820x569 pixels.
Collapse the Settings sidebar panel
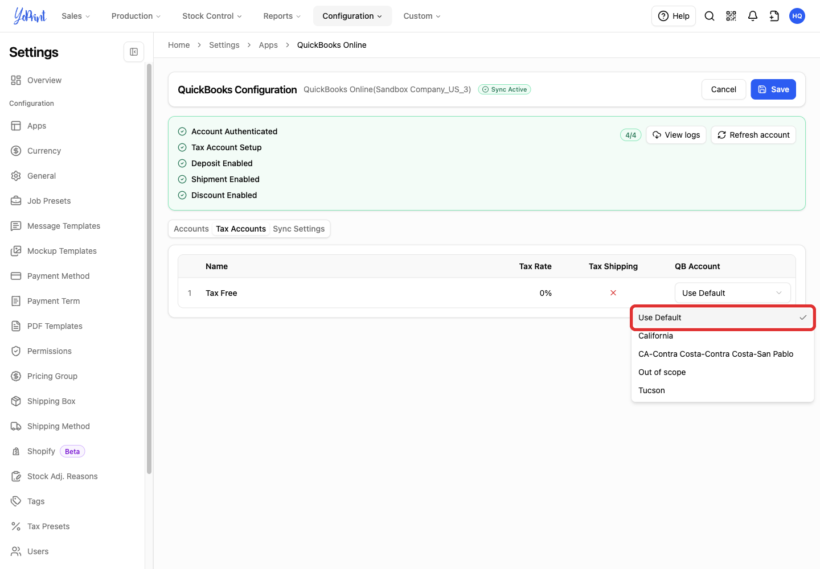(x=134, y=52)
